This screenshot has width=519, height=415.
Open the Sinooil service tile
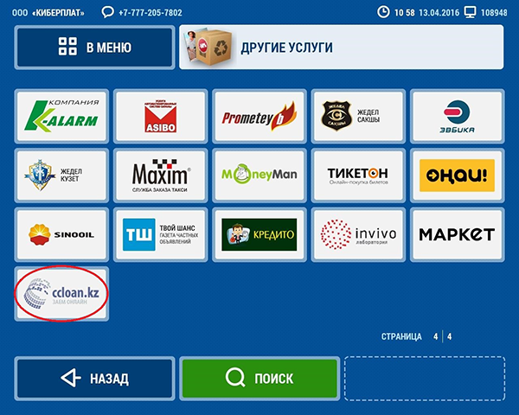61,234
